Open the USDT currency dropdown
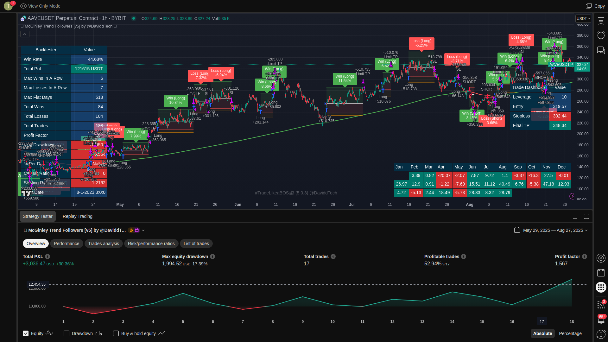Image resolution: width=608 pixels, height=342 pixels. (x=583, y=19)
